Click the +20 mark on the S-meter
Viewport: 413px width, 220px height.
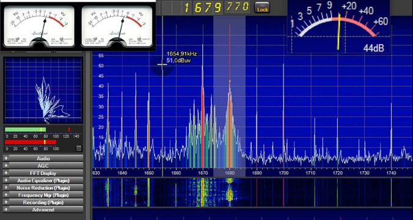[x=349, y=6]
